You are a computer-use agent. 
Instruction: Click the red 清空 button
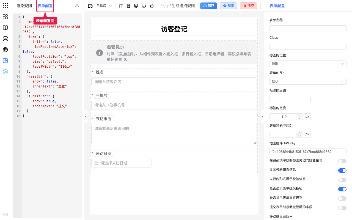click(x=249, y=6)
